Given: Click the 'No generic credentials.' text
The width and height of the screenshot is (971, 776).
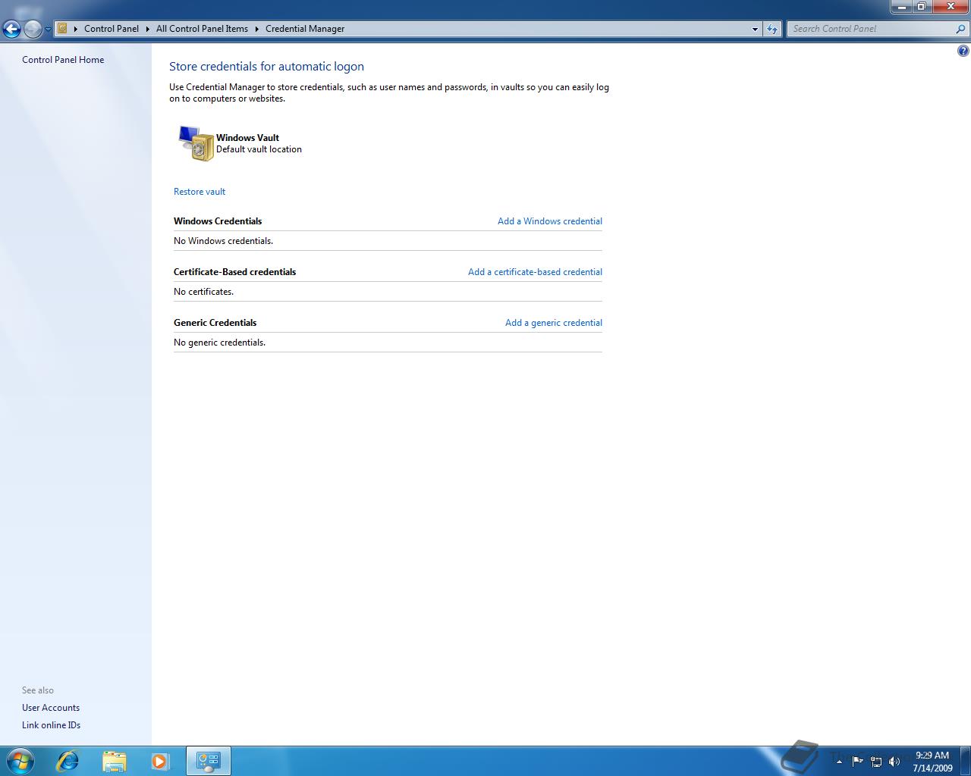Looking at the screenshot, I should pyautogui.click(x=219, y=343).
